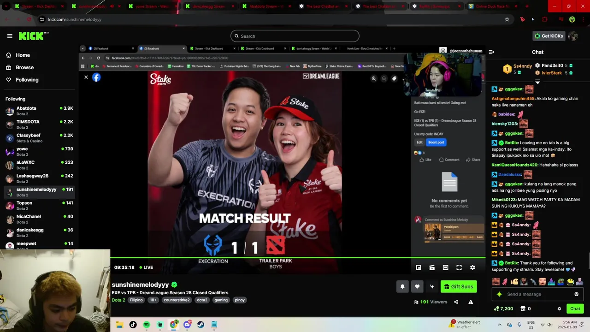
Task: Click the stream progress bar
Action: point(297,257)
